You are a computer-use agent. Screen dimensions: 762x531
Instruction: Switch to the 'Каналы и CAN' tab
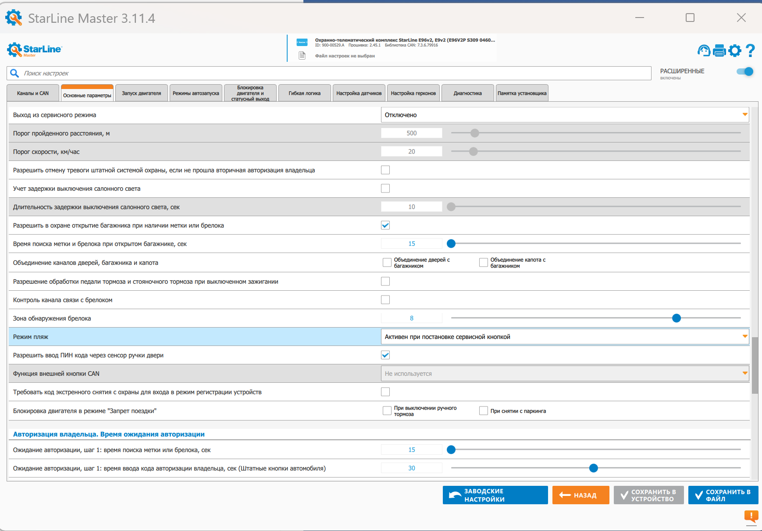(x=33, y=93)
